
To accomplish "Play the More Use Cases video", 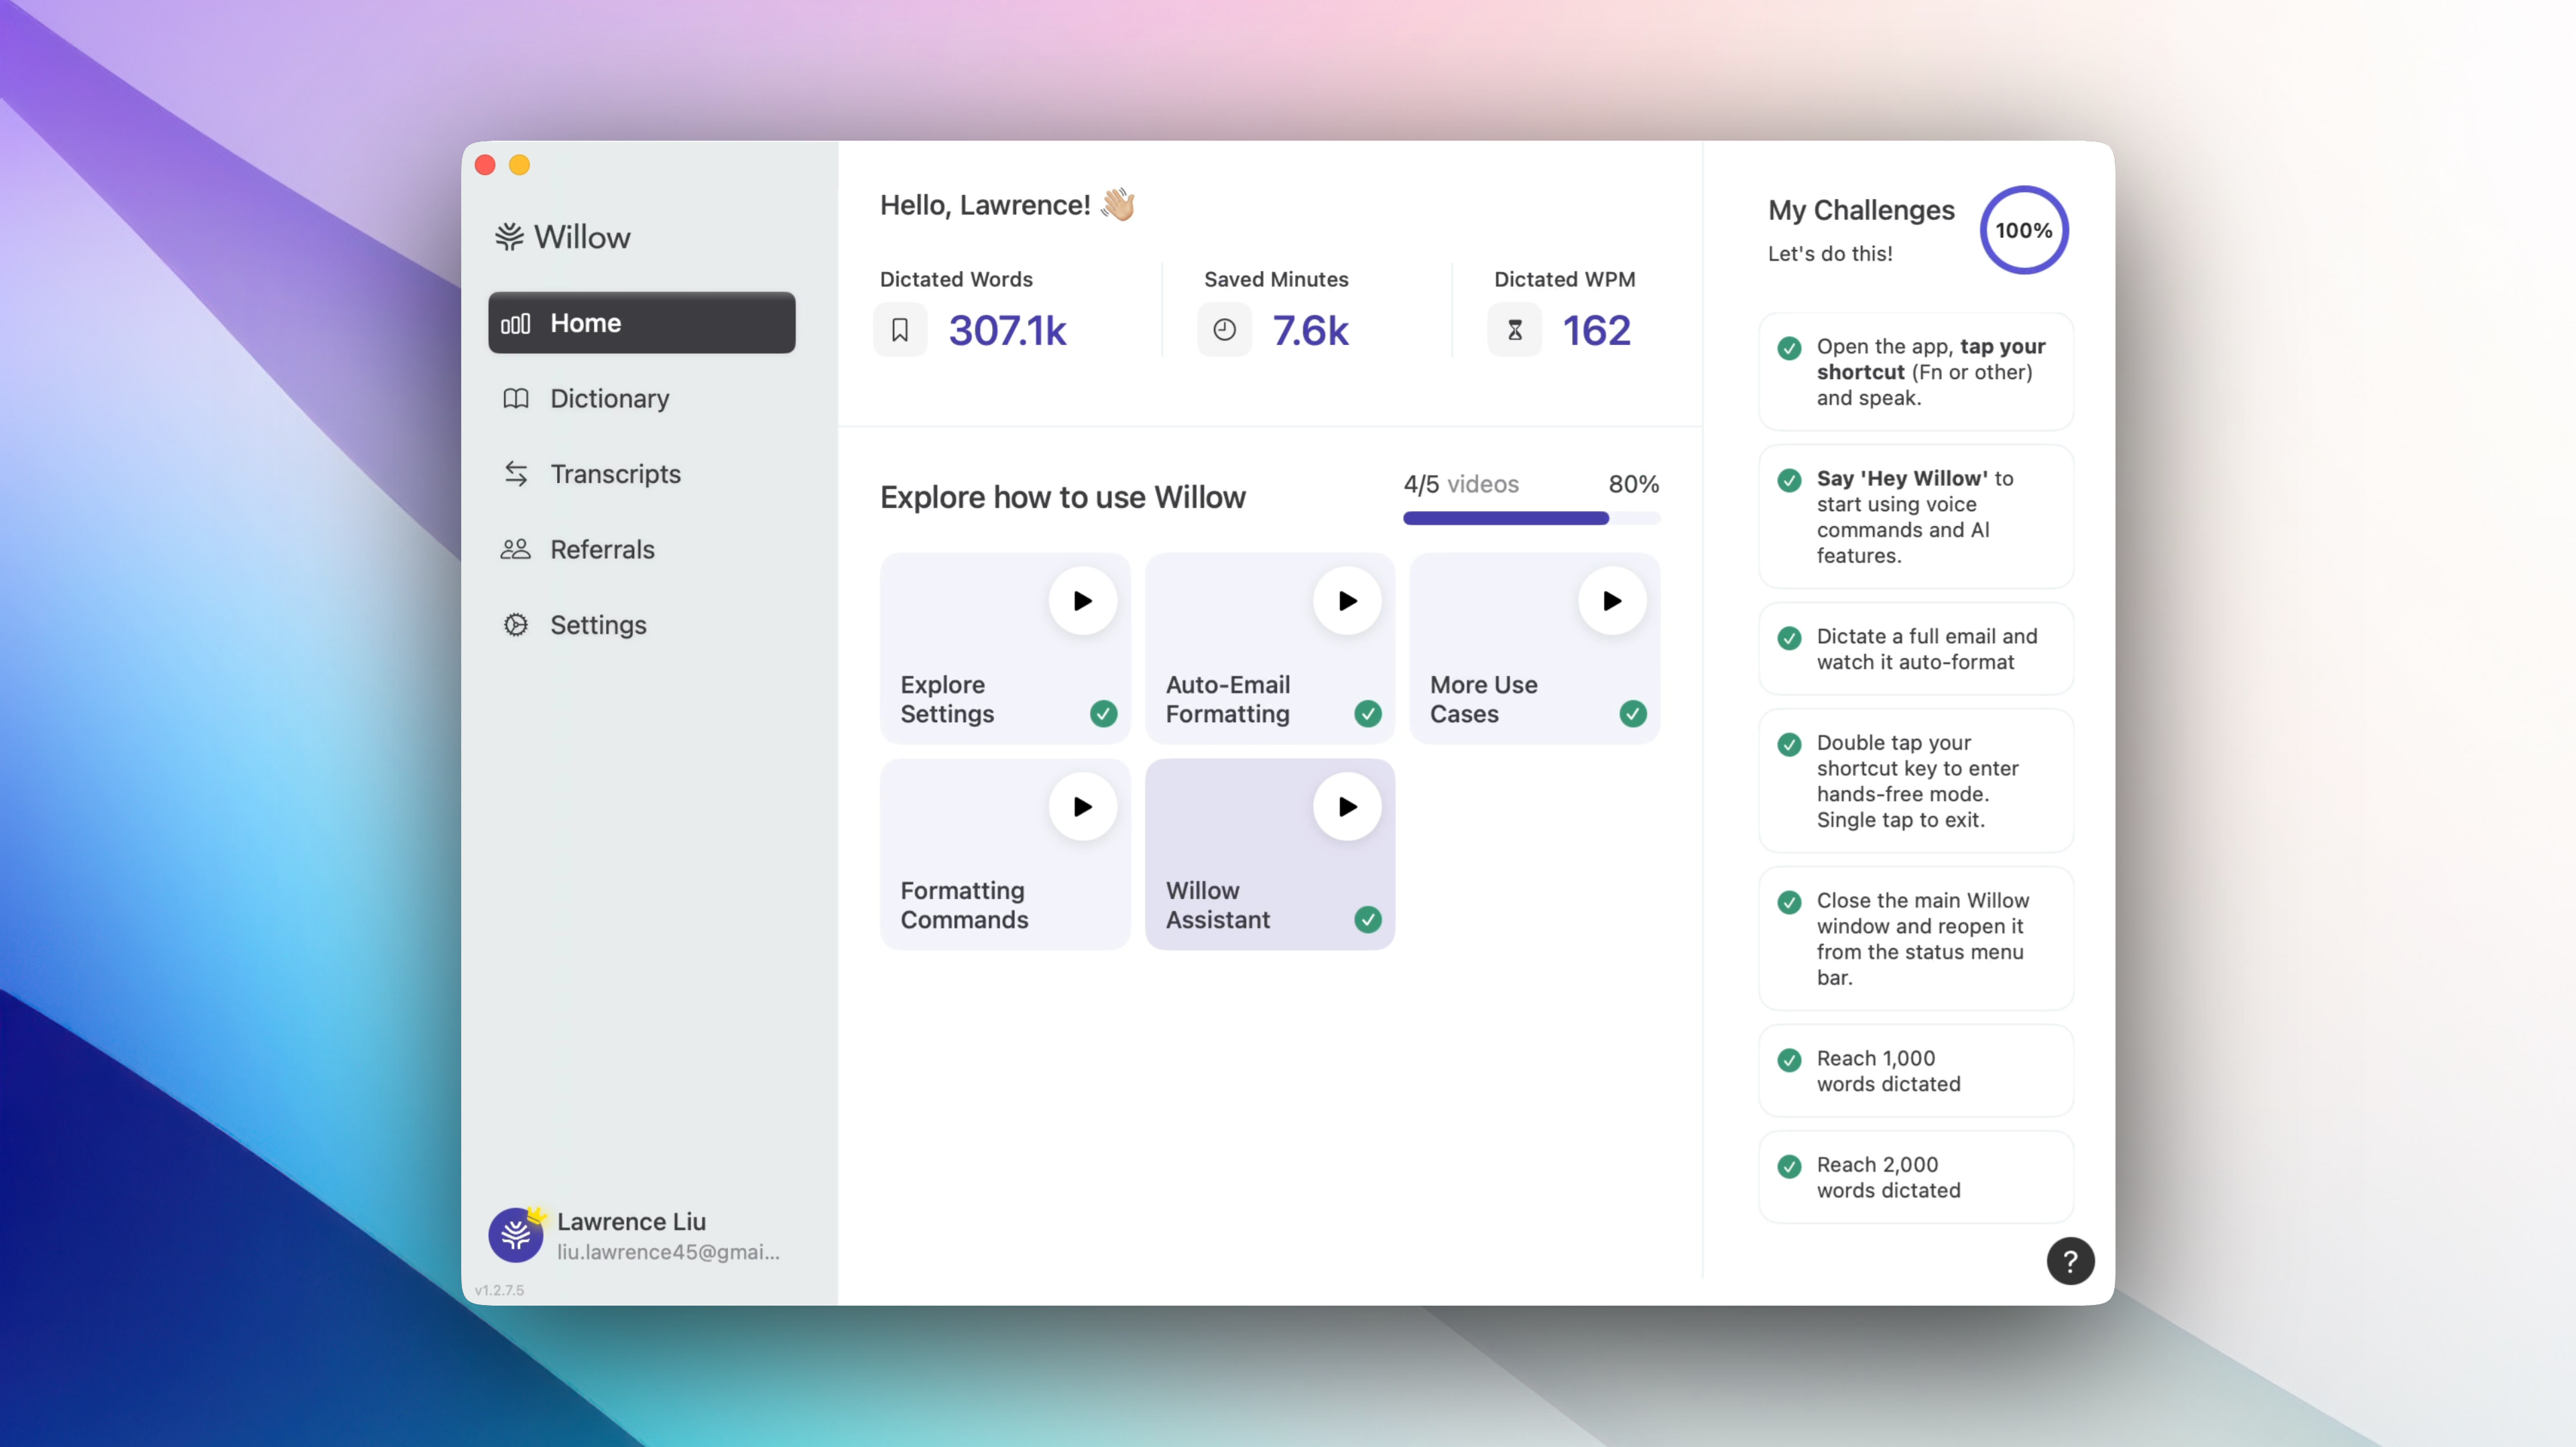I will 1612,601.
